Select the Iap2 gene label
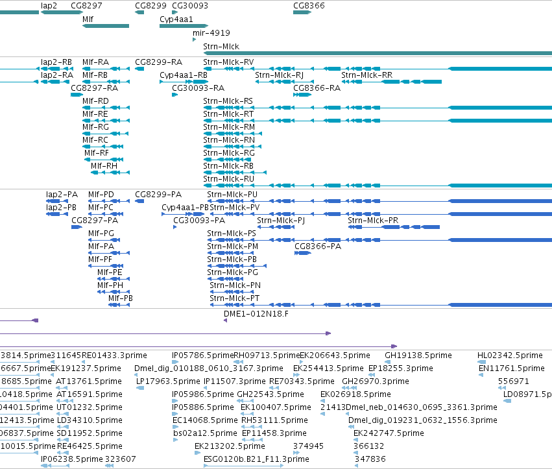This screenshot has height=469, width=552. click(x=49, y=6)
